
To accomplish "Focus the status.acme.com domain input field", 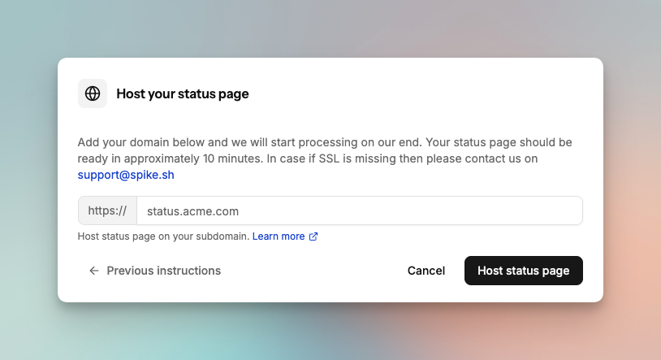I will coord(360,210).
